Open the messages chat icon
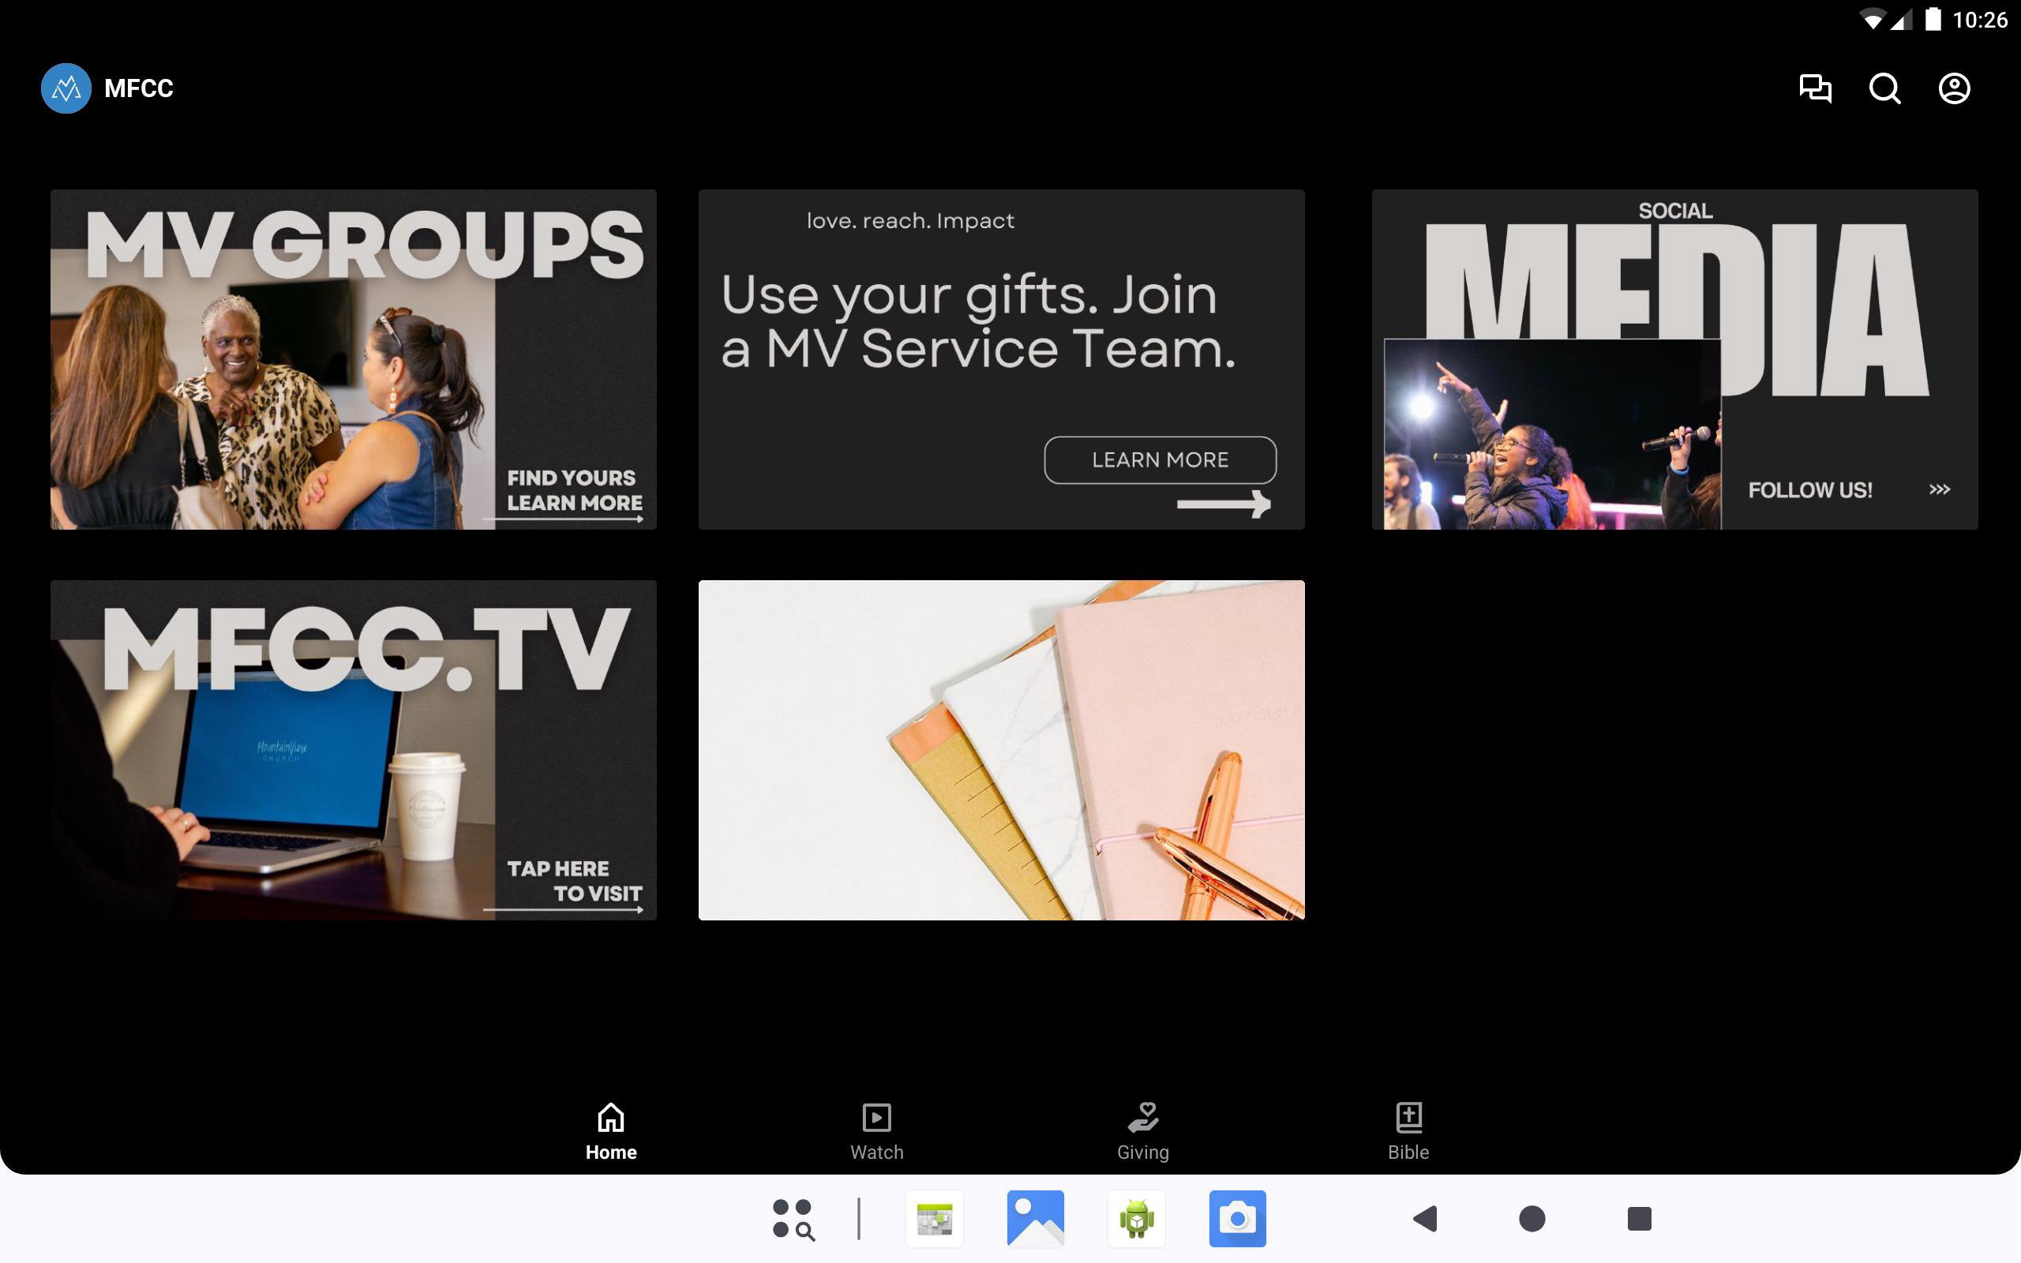 1815,88
